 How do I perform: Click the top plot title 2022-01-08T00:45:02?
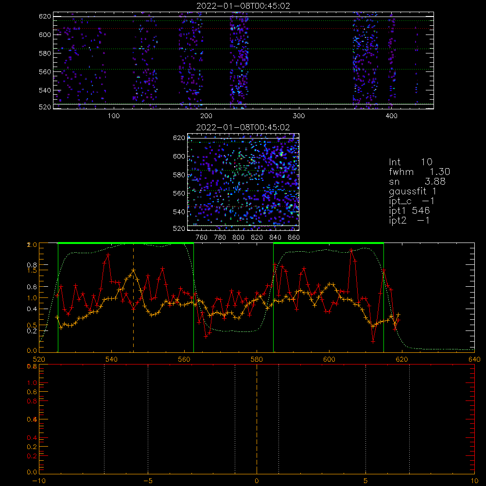243,6
